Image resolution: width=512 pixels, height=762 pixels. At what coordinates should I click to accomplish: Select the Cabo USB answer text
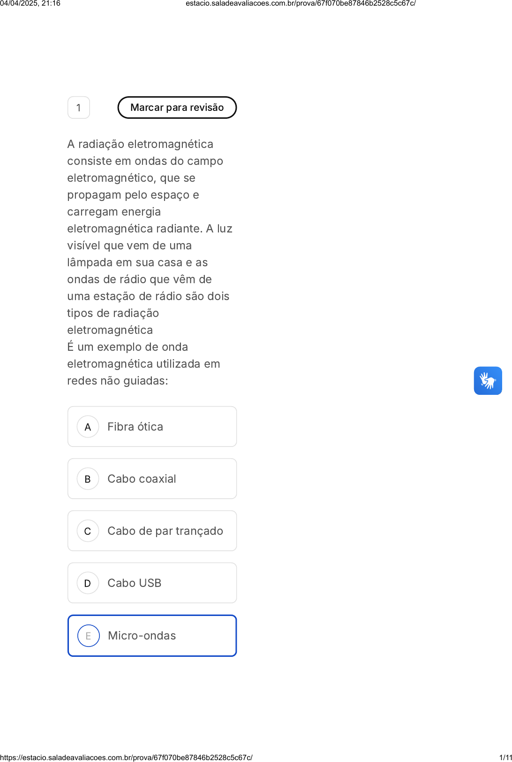pyautogui.click(x=134, y=583)
